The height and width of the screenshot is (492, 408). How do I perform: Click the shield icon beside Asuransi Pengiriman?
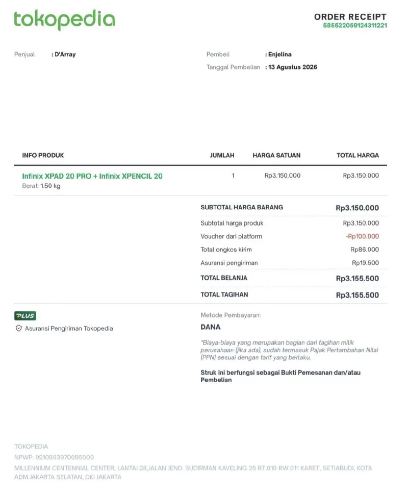click(18, 328)
